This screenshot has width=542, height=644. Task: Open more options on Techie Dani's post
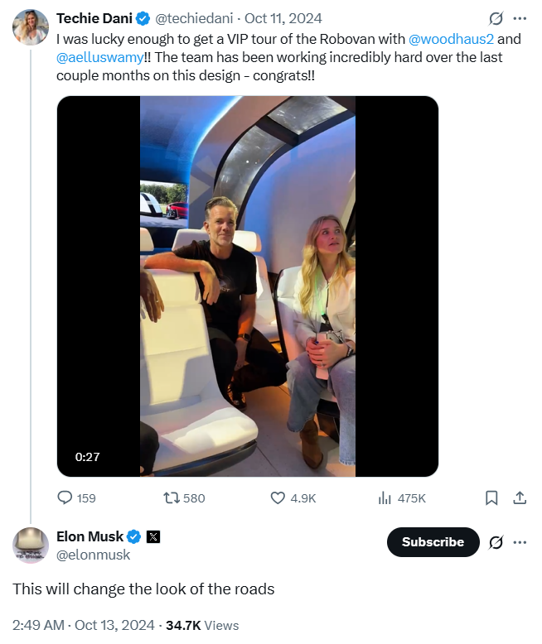point(520,18)
